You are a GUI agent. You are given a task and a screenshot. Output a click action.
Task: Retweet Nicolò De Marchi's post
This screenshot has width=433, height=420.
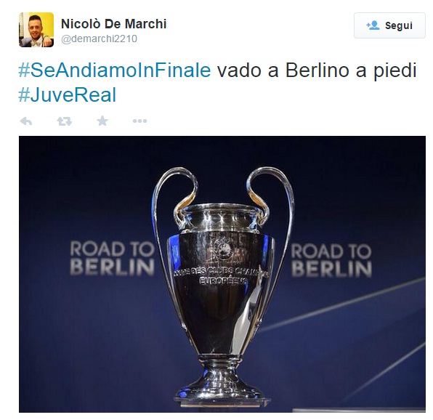coord(65,121)
